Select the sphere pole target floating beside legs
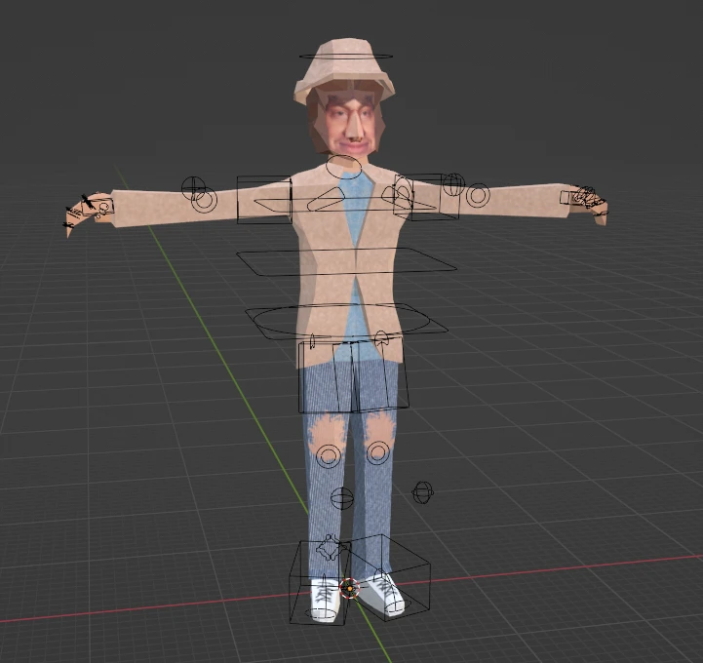The height and width of the screenshot is (663, 703). [422, 492]
